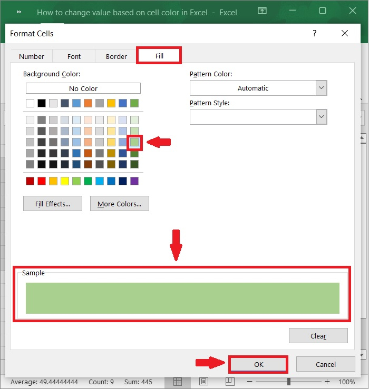Pick the light blue standard color

coord(100,181)
